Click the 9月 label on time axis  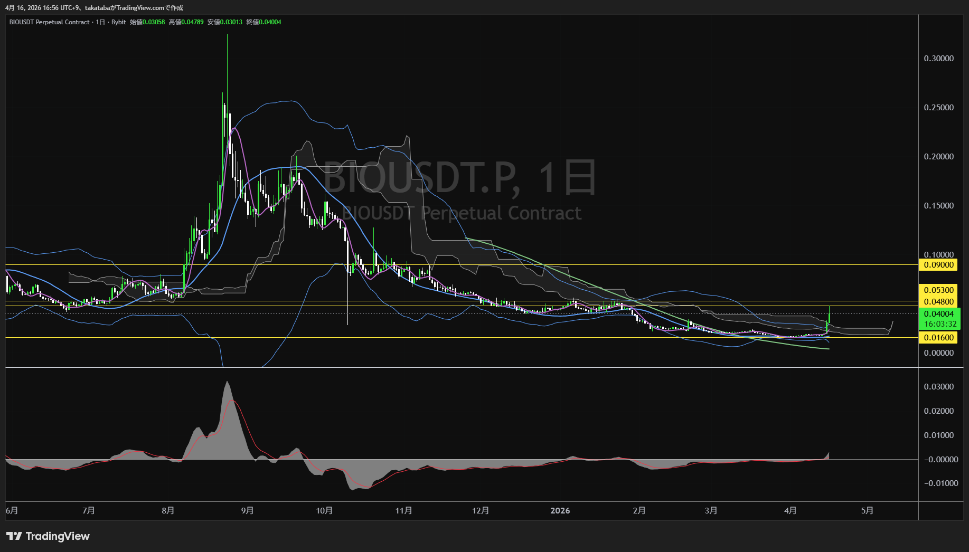tap(247, 511)
